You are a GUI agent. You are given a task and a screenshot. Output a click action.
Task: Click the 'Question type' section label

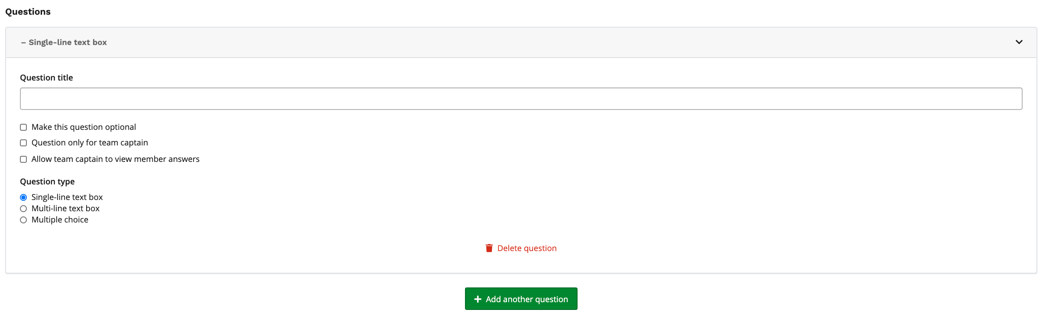(47, 181)
